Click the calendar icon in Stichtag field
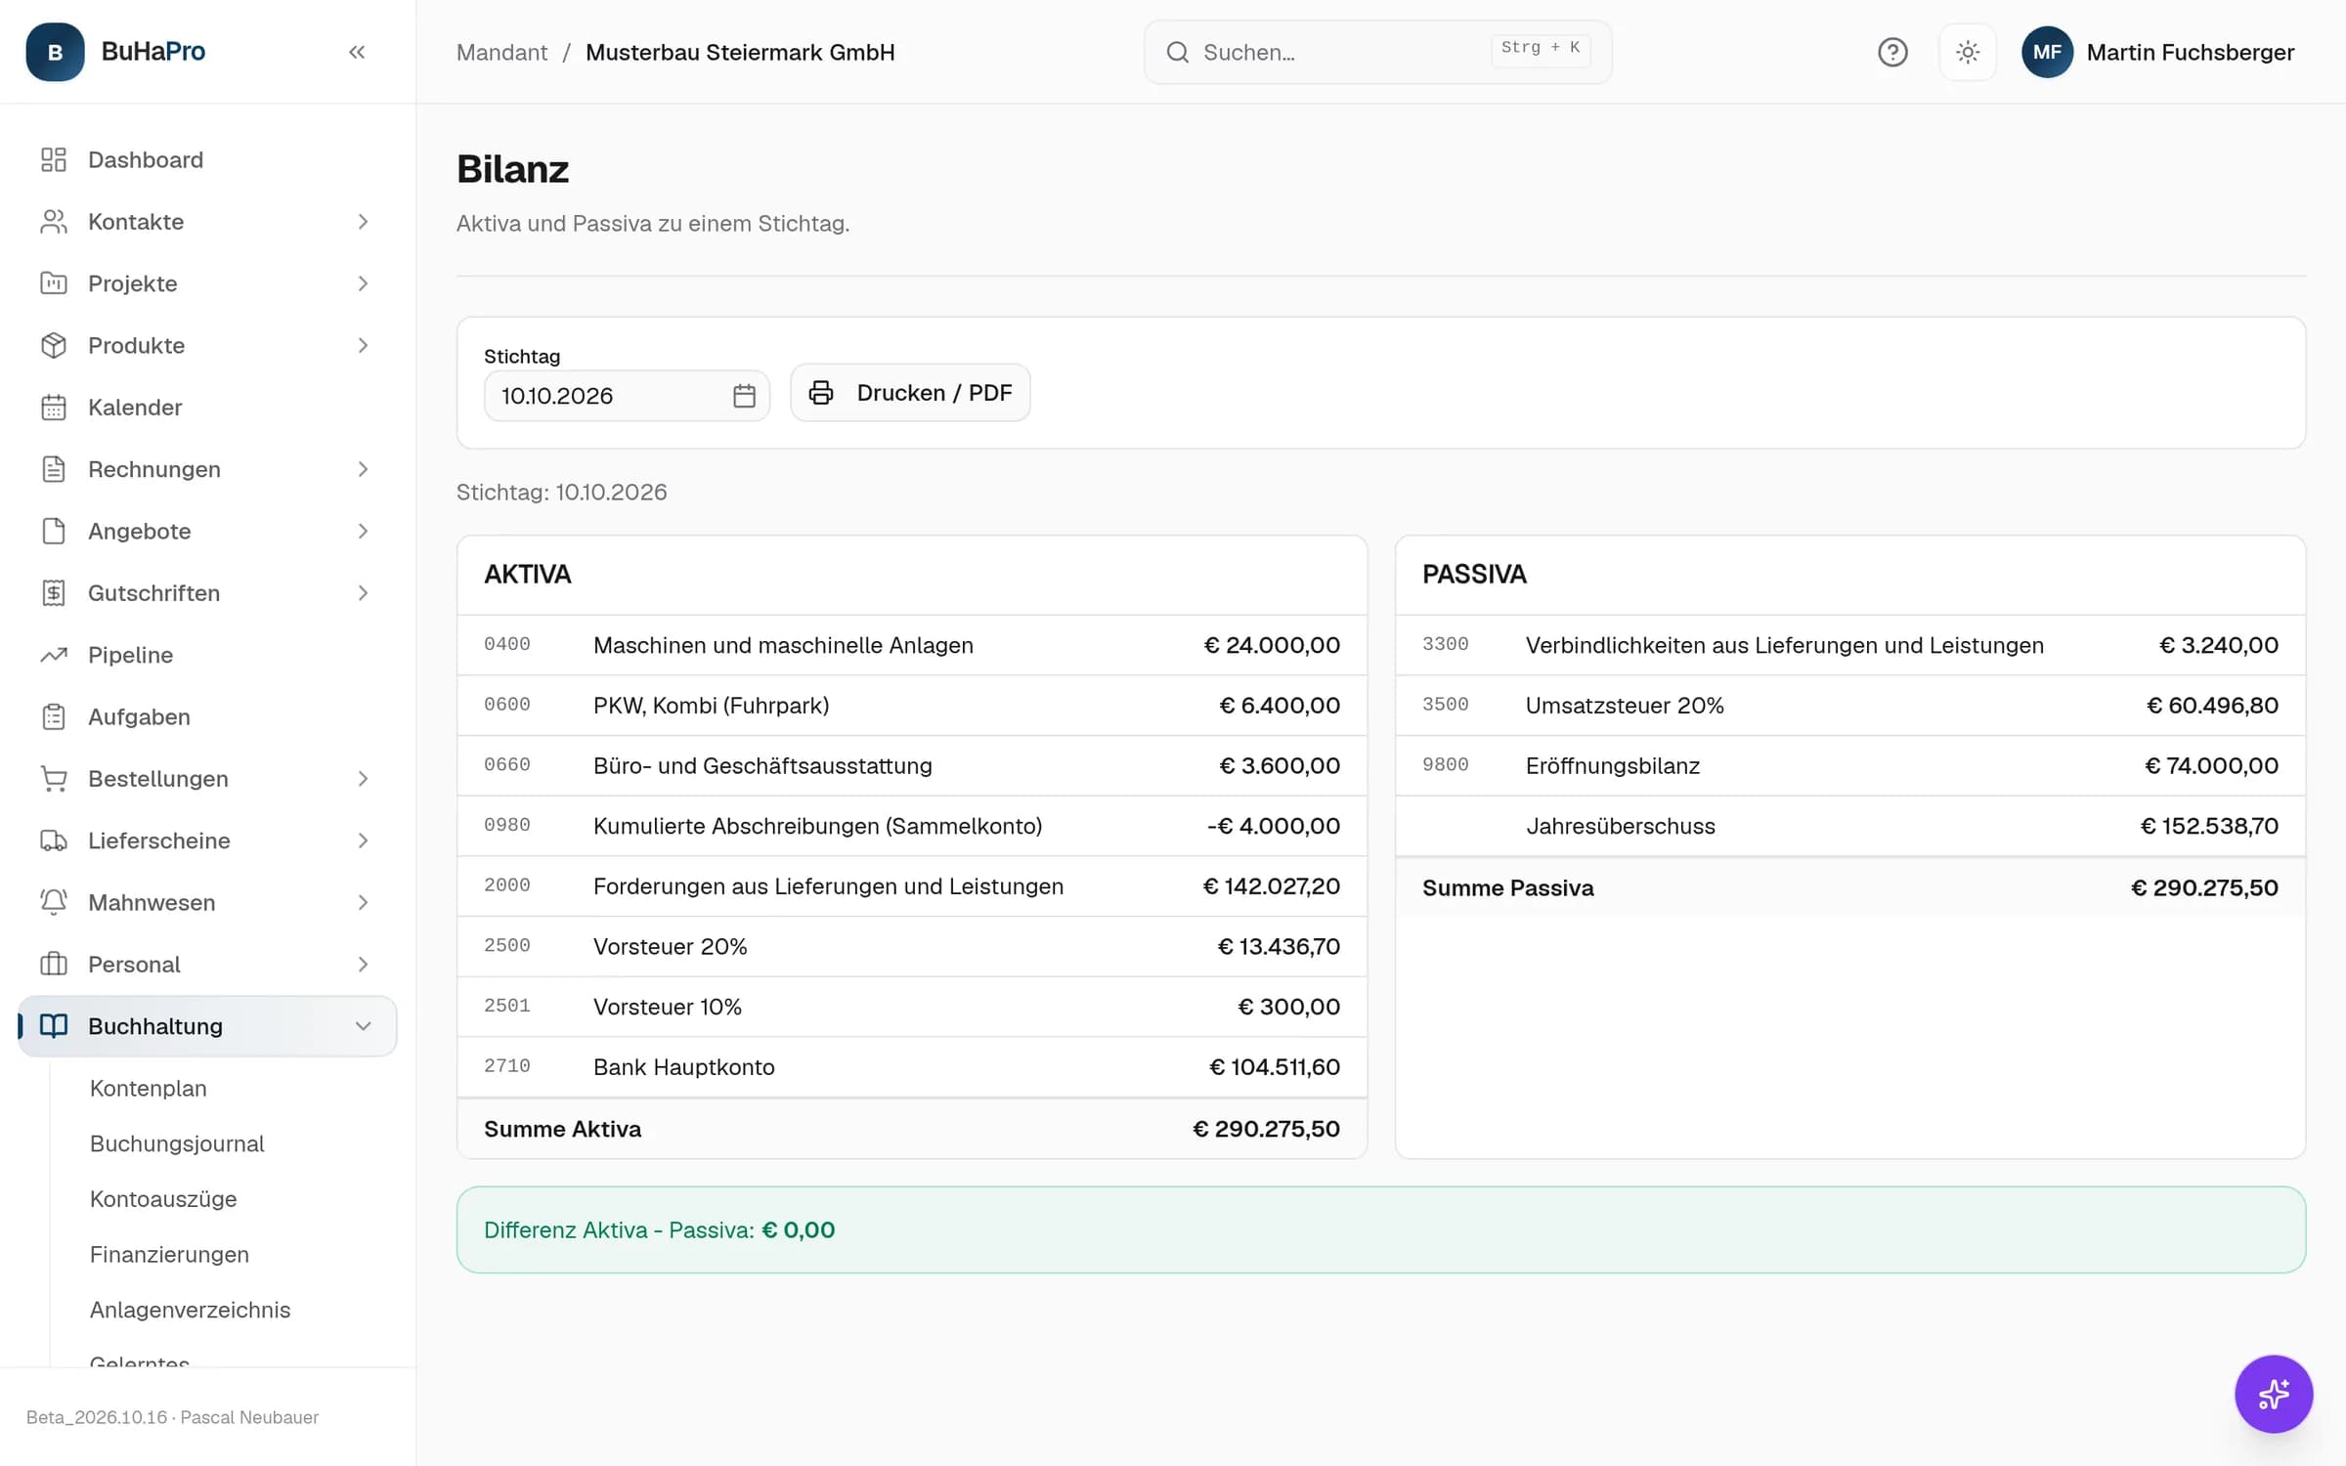 point(744,396)
